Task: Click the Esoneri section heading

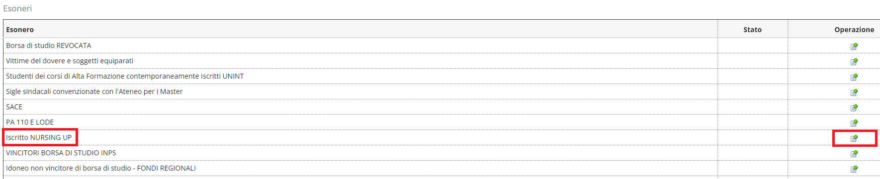Action: coord(17,8)
